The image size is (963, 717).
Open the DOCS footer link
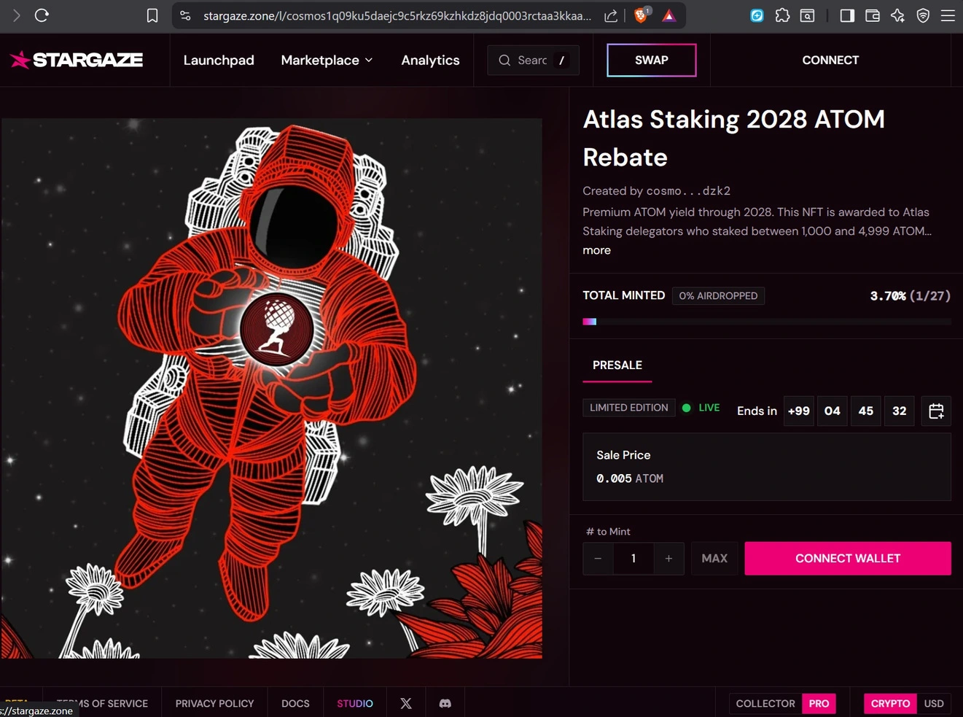click(x=295, y=703)
